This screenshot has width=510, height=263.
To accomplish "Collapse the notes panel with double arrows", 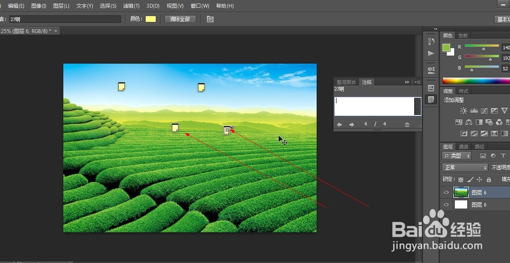I will point(407,82).
